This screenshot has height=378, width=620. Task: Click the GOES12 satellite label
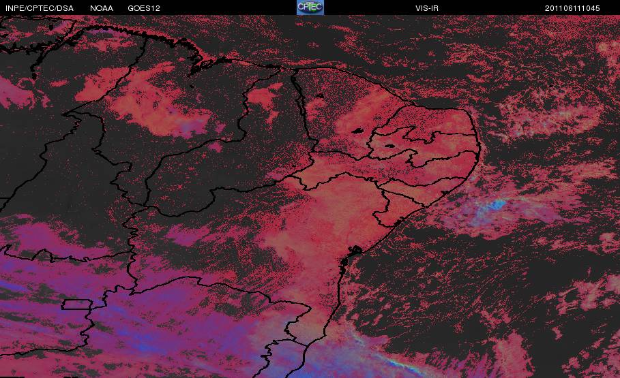[x=144, y=8]
